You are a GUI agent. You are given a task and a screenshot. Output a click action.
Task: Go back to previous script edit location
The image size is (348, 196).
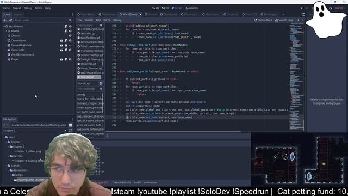[x=299, y=20]
